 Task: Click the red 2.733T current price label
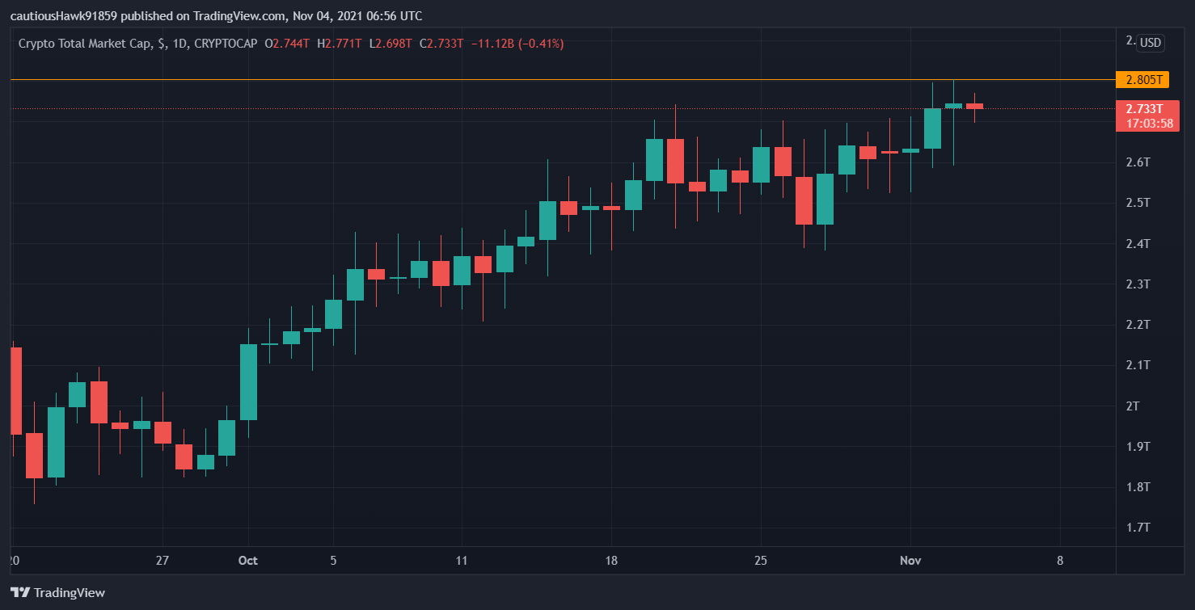1146,108
